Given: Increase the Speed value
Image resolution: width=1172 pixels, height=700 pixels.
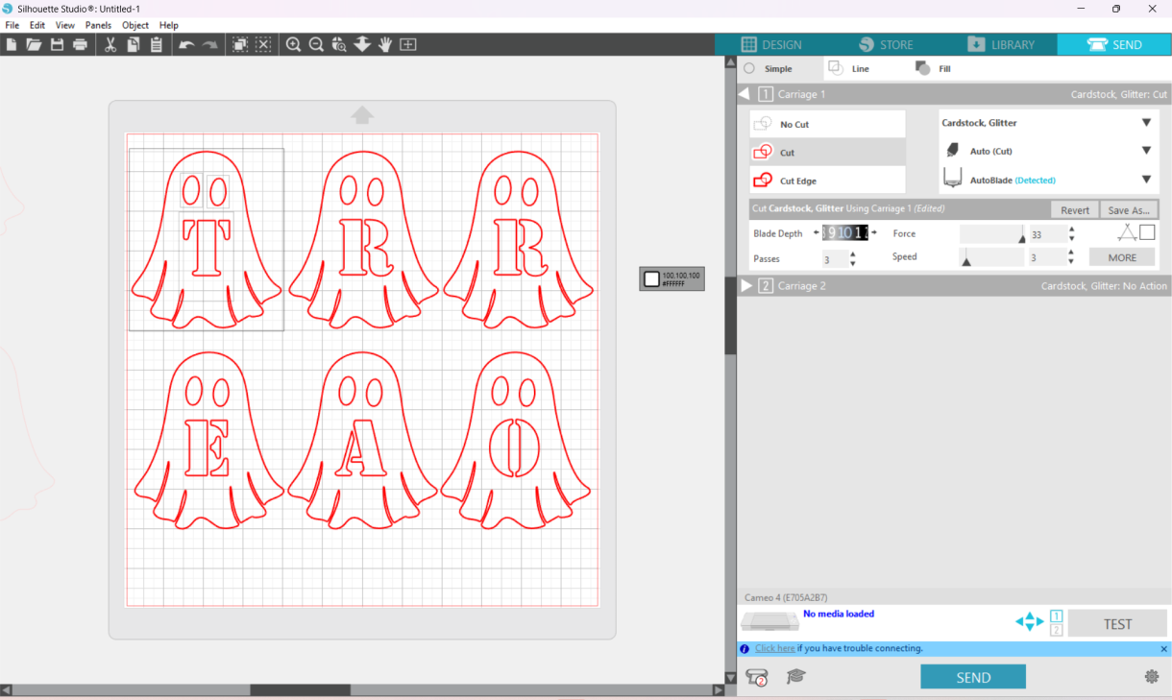Looking at the screenshot, I should (1071, 253).
